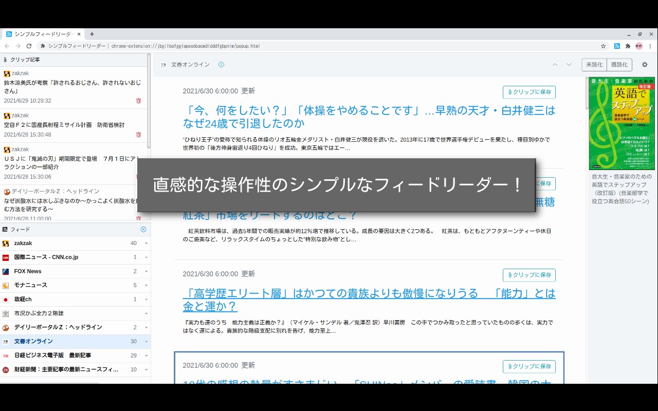Open clipped article 鈴木涼美氏が考察「許されるおじさん…」
The image size is (658, 411).
(x=72, y=86)
